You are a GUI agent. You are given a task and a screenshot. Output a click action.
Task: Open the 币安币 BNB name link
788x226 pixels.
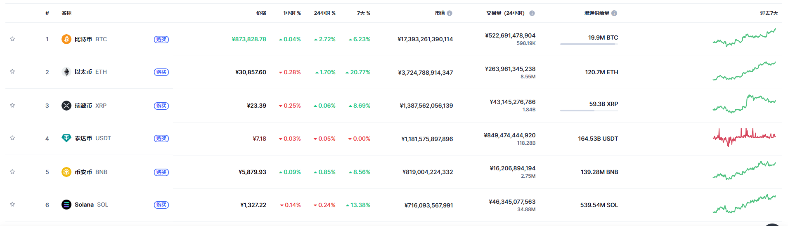[x=91, y=172]
